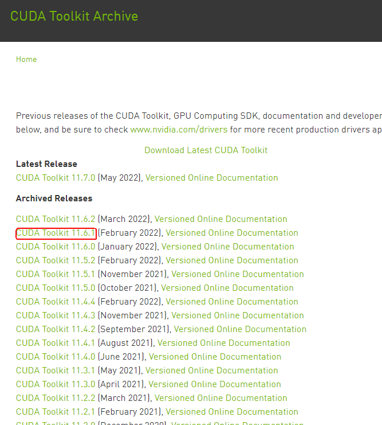Open documentation link beside 11.2.1 February 2021

click(x=232, y=412)
